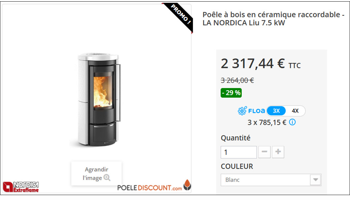This screenshot has width=350, height=200.
Task: Click the magnifier icon beside Agrandir l'image
Action: 107,178
